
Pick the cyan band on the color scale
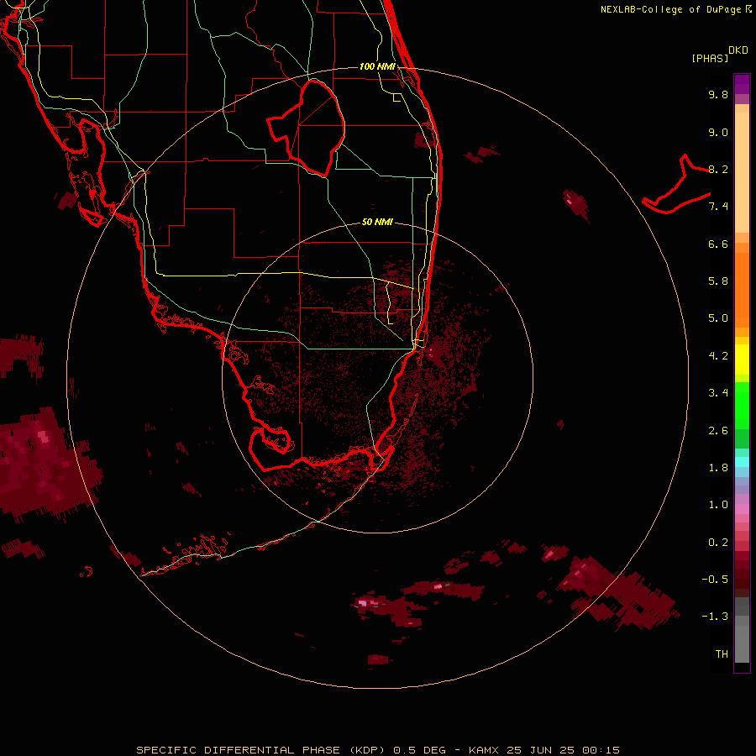pos(742,462)
